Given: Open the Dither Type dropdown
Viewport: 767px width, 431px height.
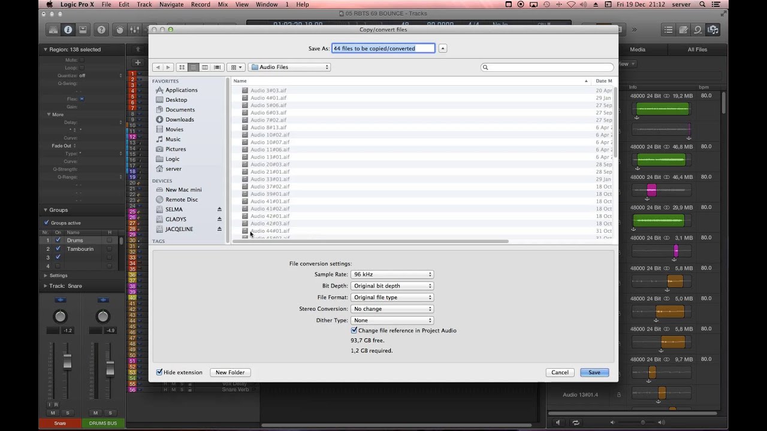Looking at the screenshot, I should (392, 320).
